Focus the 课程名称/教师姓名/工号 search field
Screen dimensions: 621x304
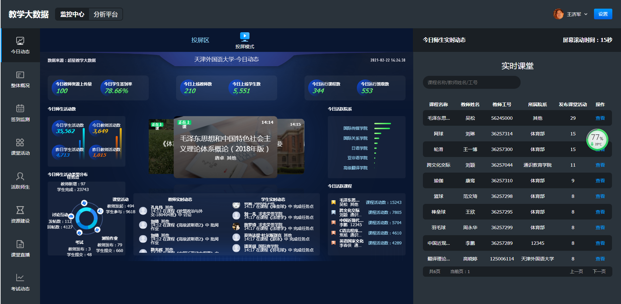[471, 82]
